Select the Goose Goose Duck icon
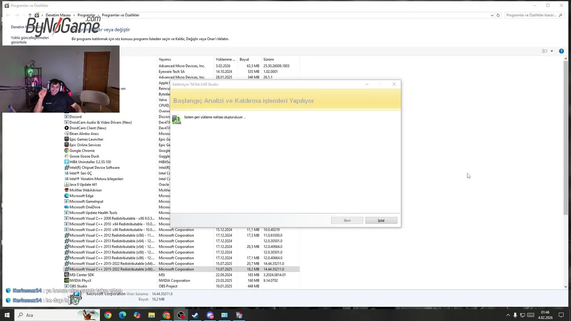The height and width of the screenshot is (321, 571). point(66,156)
